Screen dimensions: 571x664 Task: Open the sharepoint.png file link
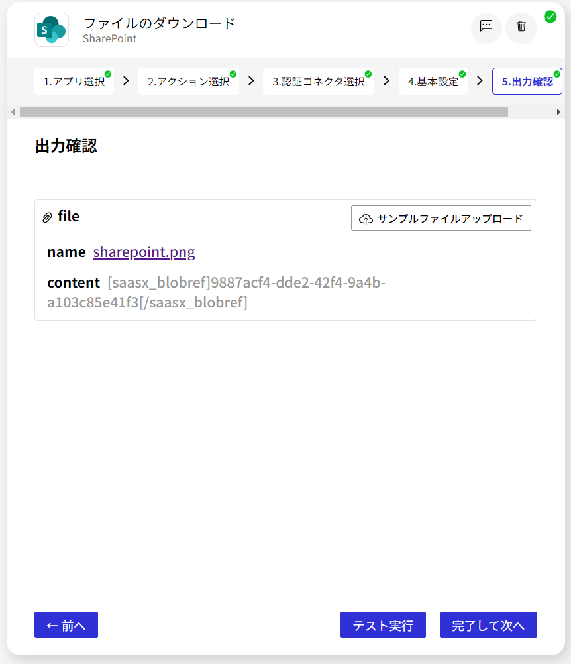[144, 252]
